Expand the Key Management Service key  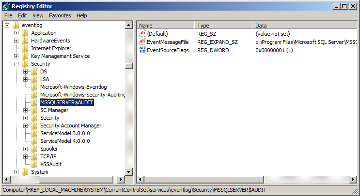pyautogui.click(x=16, y=56)
